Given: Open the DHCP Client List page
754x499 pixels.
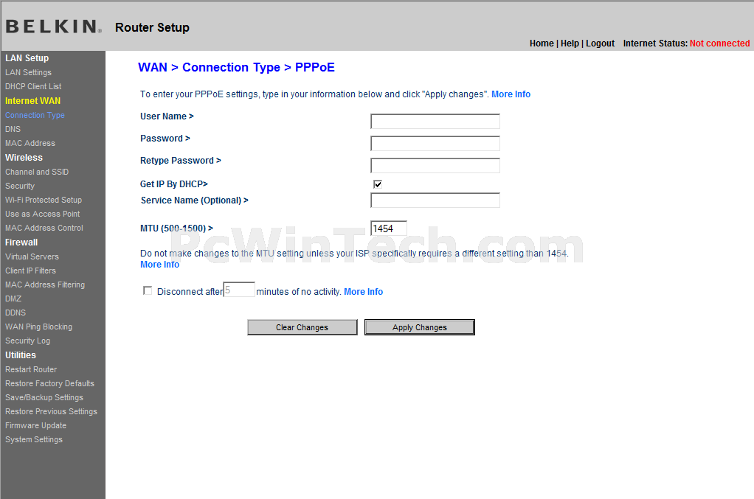Looking at the screenshot, I should (x=33, y=86).
